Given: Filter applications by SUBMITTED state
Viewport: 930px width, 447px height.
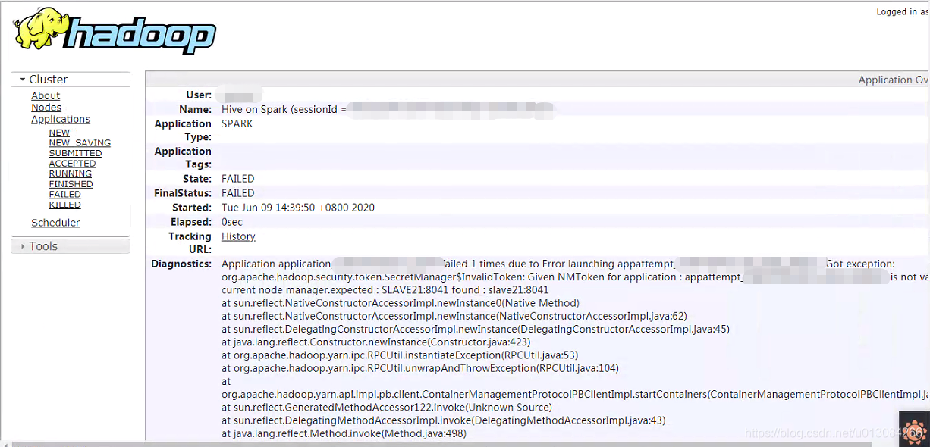Looking at the screenshot, I should click(x=75, y=153).
